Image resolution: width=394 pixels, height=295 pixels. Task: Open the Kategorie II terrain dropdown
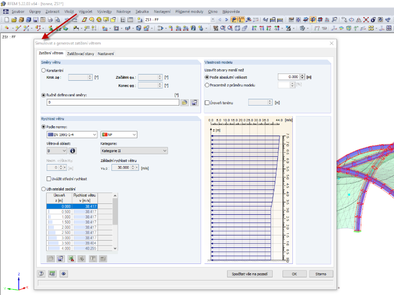pos(134,151)
